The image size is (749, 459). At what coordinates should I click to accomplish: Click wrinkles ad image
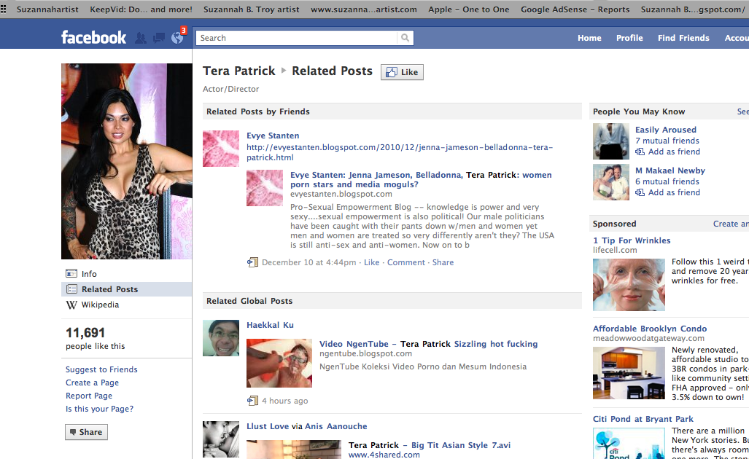click(x=629, y=285)
